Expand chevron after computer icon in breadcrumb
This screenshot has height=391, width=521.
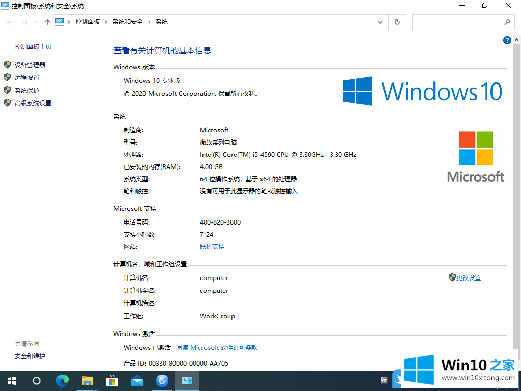click(x=69, y=22)
